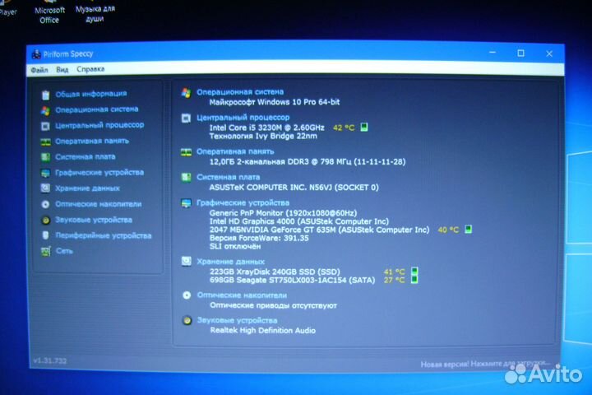592x395 pixels.
Task: Click the CPU icon beside Центральный процессор heading
Action: click(186, 118)
